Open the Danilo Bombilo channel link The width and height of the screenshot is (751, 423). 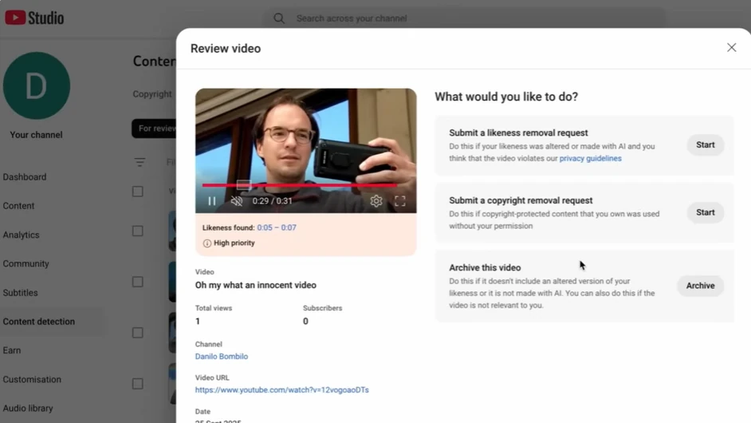coord(222,357)
